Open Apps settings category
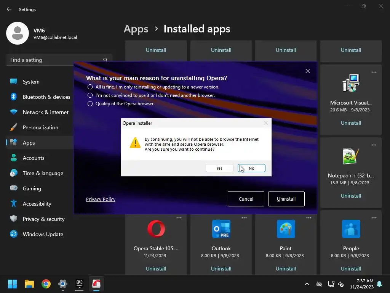 [40, 143]
